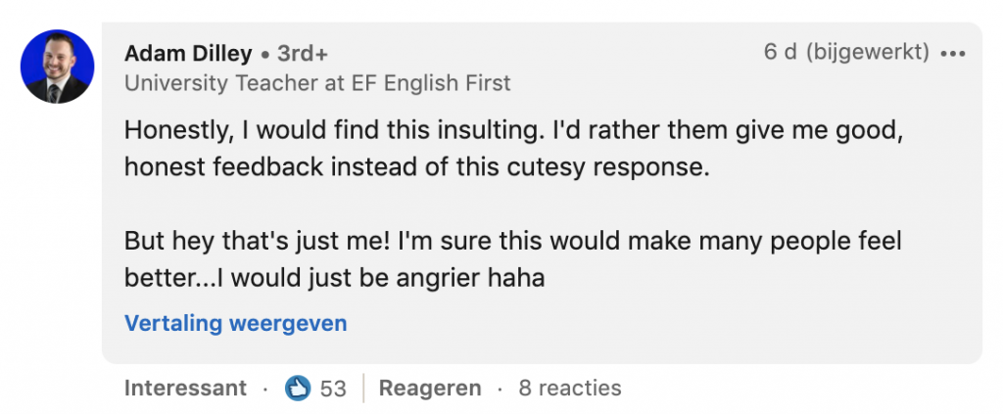
Task: Open the three-dots comment options menu
Action: (952, 53)
